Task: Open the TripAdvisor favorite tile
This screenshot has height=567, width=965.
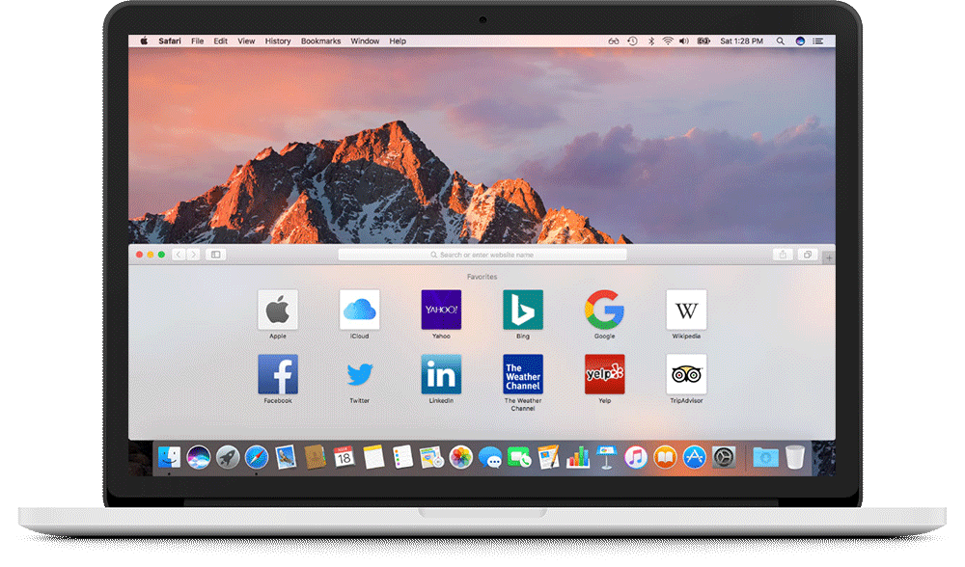Action: 686,374
